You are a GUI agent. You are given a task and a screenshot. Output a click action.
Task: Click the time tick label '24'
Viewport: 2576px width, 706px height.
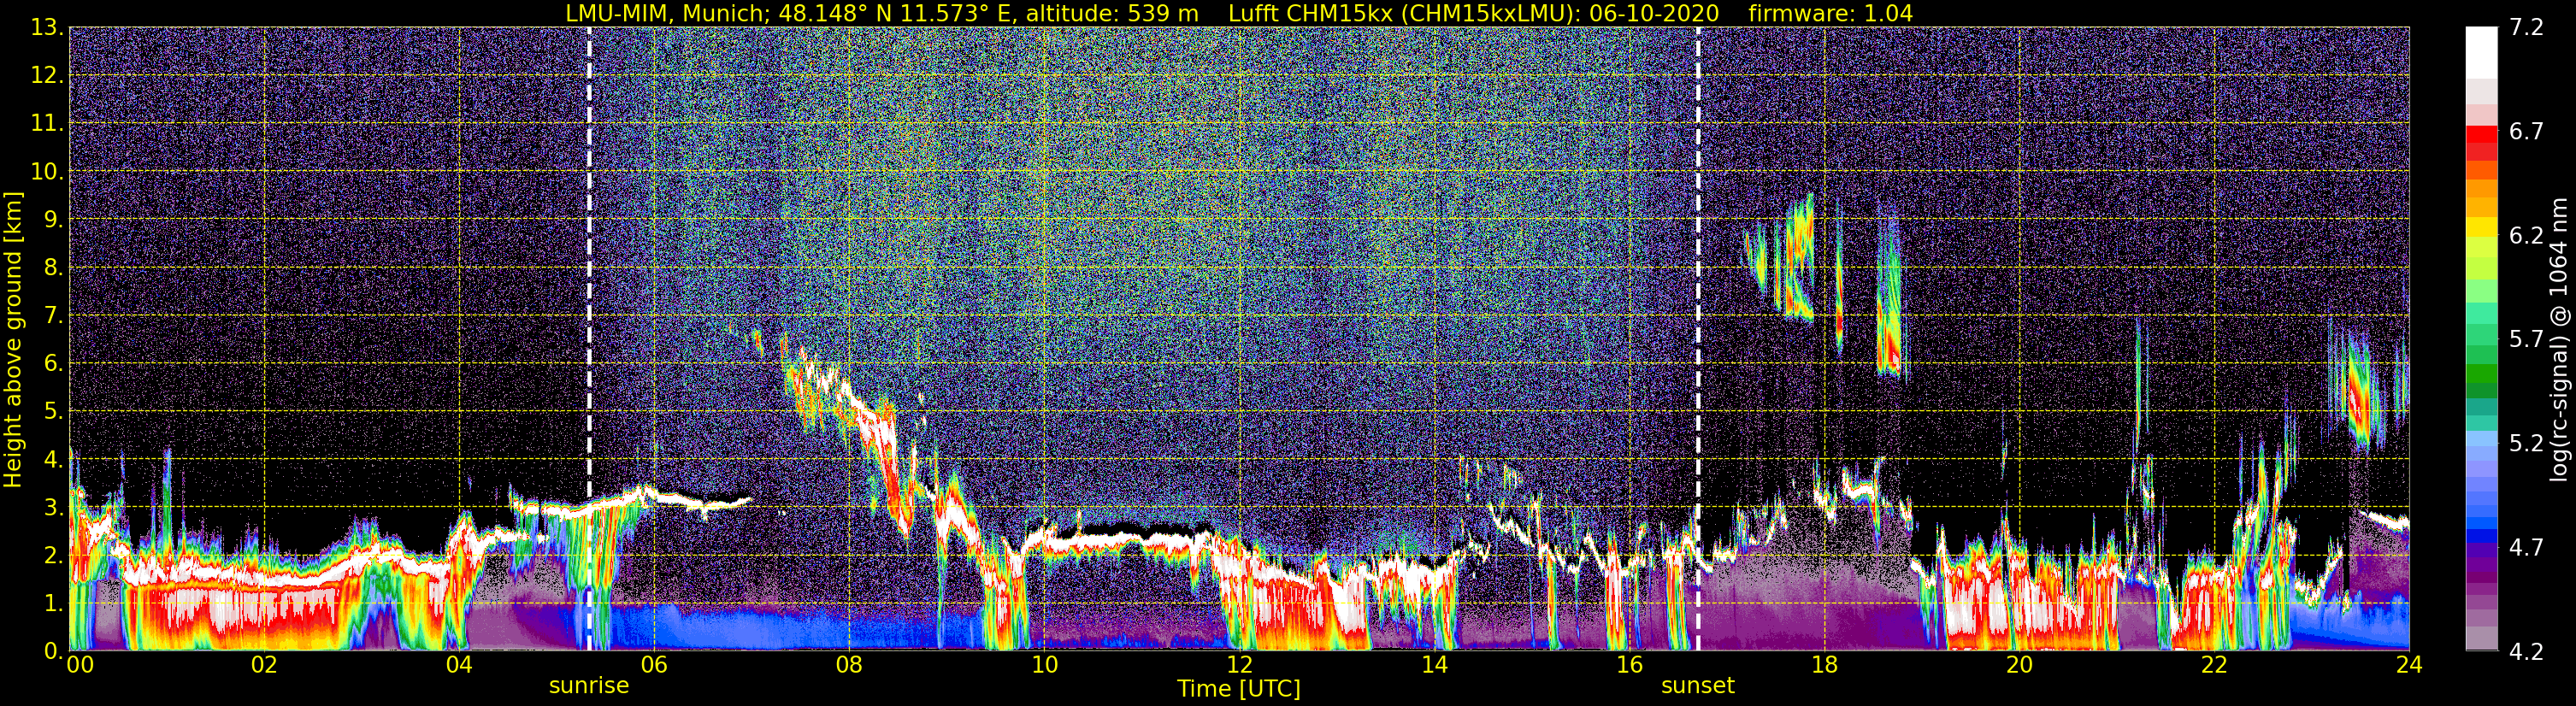(2409, 666)
